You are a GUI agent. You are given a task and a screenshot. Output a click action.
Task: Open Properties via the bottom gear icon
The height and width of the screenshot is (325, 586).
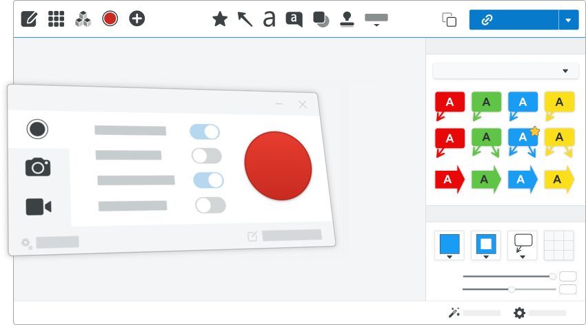pyautogui.click(x=520, y=313)
